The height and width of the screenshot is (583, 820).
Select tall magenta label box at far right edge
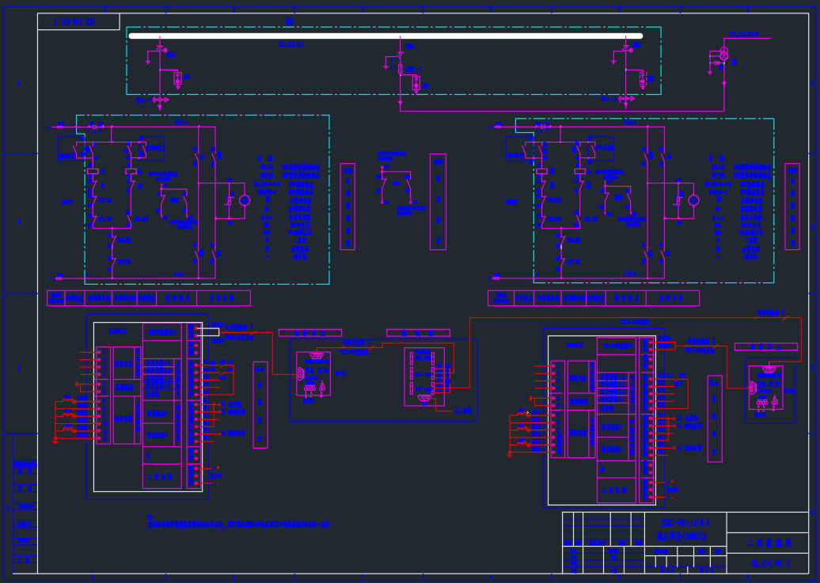792,206
